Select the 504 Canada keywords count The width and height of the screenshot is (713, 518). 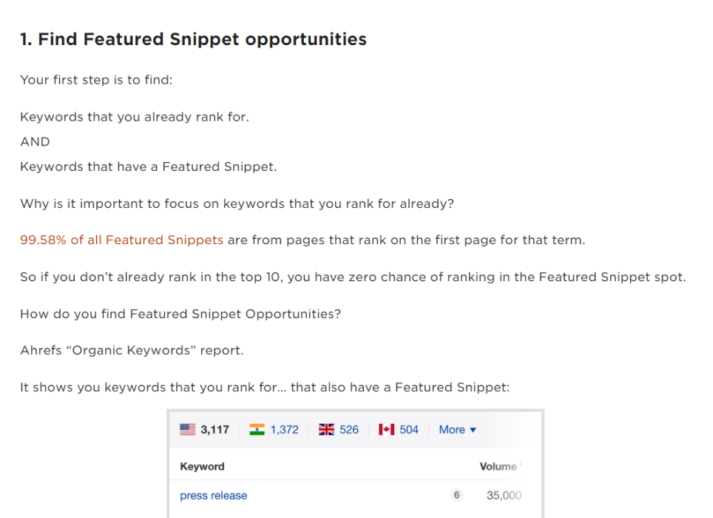click(409, 429)
